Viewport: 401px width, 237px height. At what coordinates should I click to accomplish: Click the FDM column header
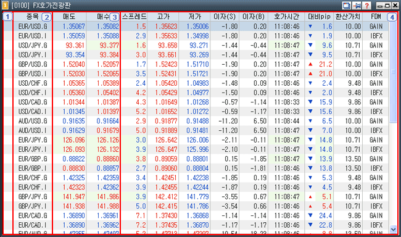click(376, 17)
